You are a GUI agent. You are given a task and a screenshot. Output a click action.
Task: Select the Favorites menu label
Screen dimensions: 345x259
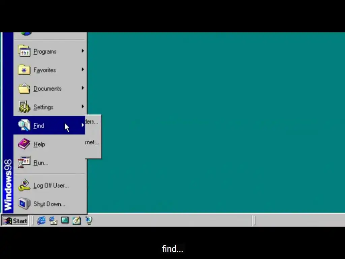pos(45,70)
